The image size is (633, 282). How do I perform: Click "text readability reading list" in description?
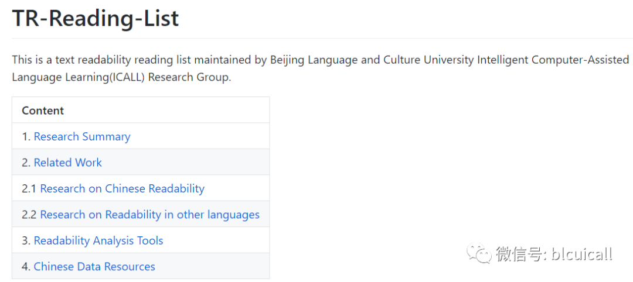point(122,60)
